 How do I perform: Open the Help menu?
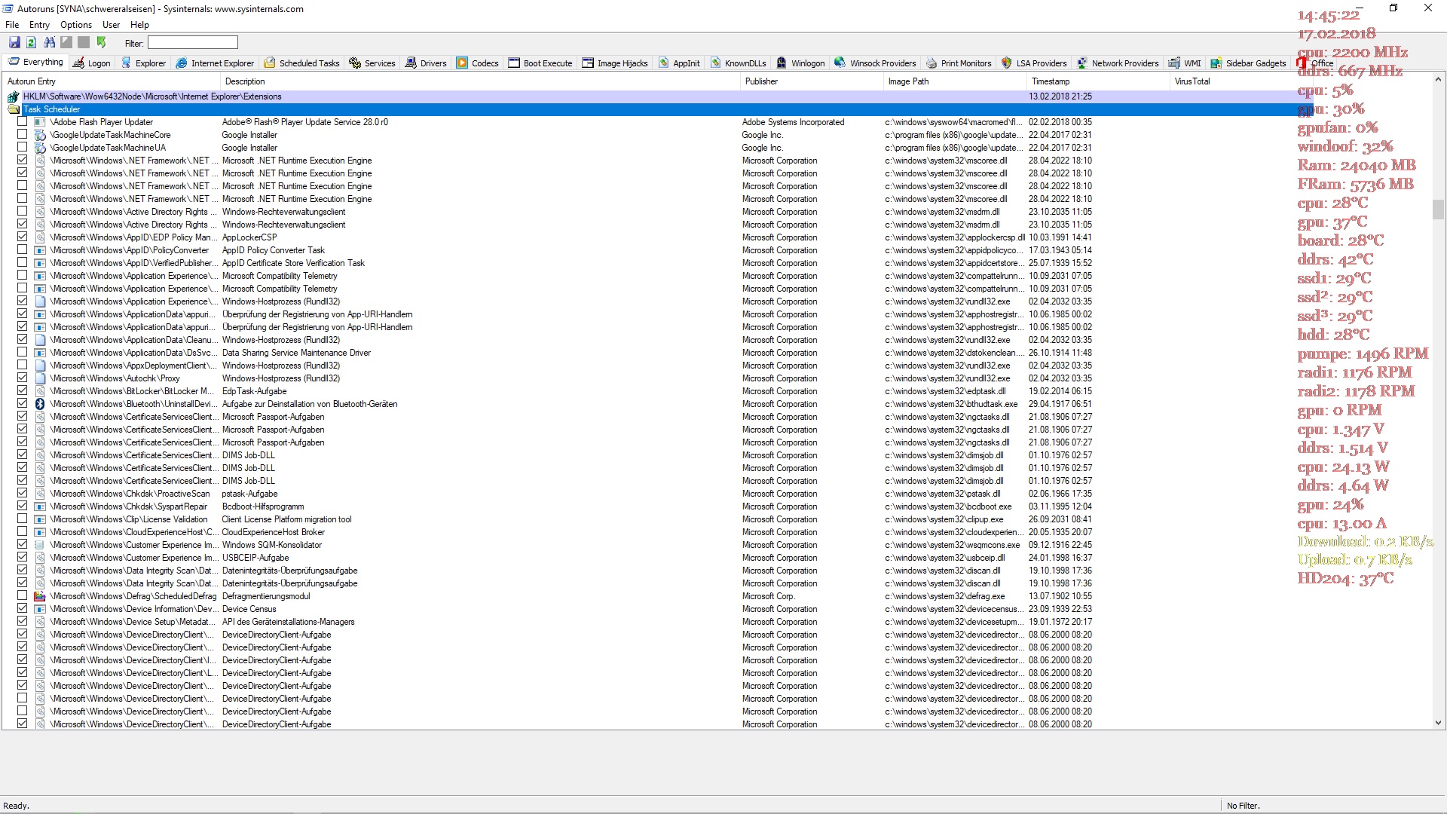(x=139, y=25)
